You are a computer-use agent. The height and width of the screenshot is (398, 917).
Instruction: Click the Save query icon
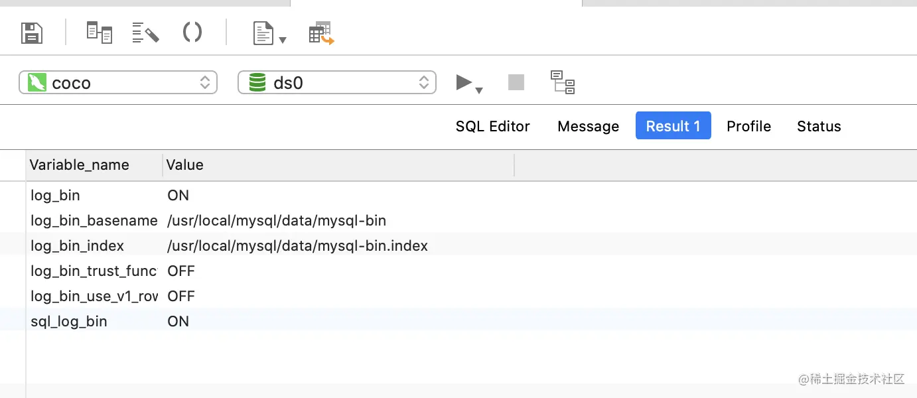[32, 33]
